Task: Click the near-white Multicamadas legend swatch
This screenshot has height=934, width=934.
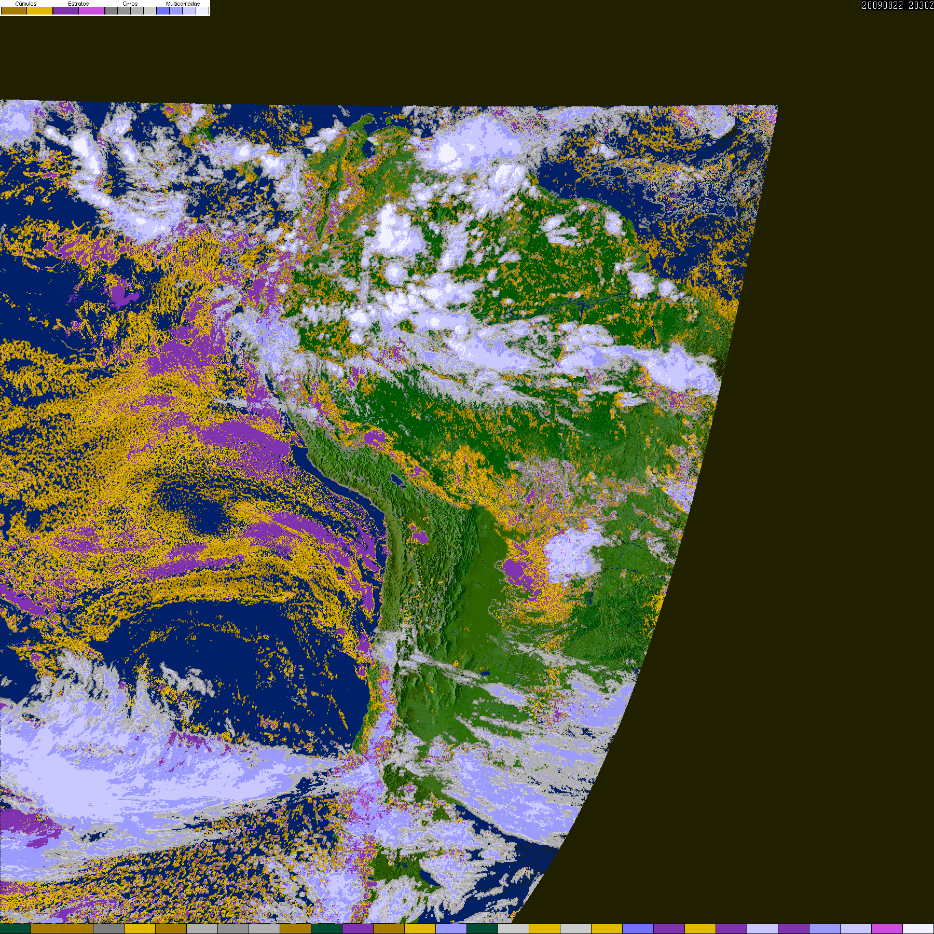Action: [x=202, y=10]
